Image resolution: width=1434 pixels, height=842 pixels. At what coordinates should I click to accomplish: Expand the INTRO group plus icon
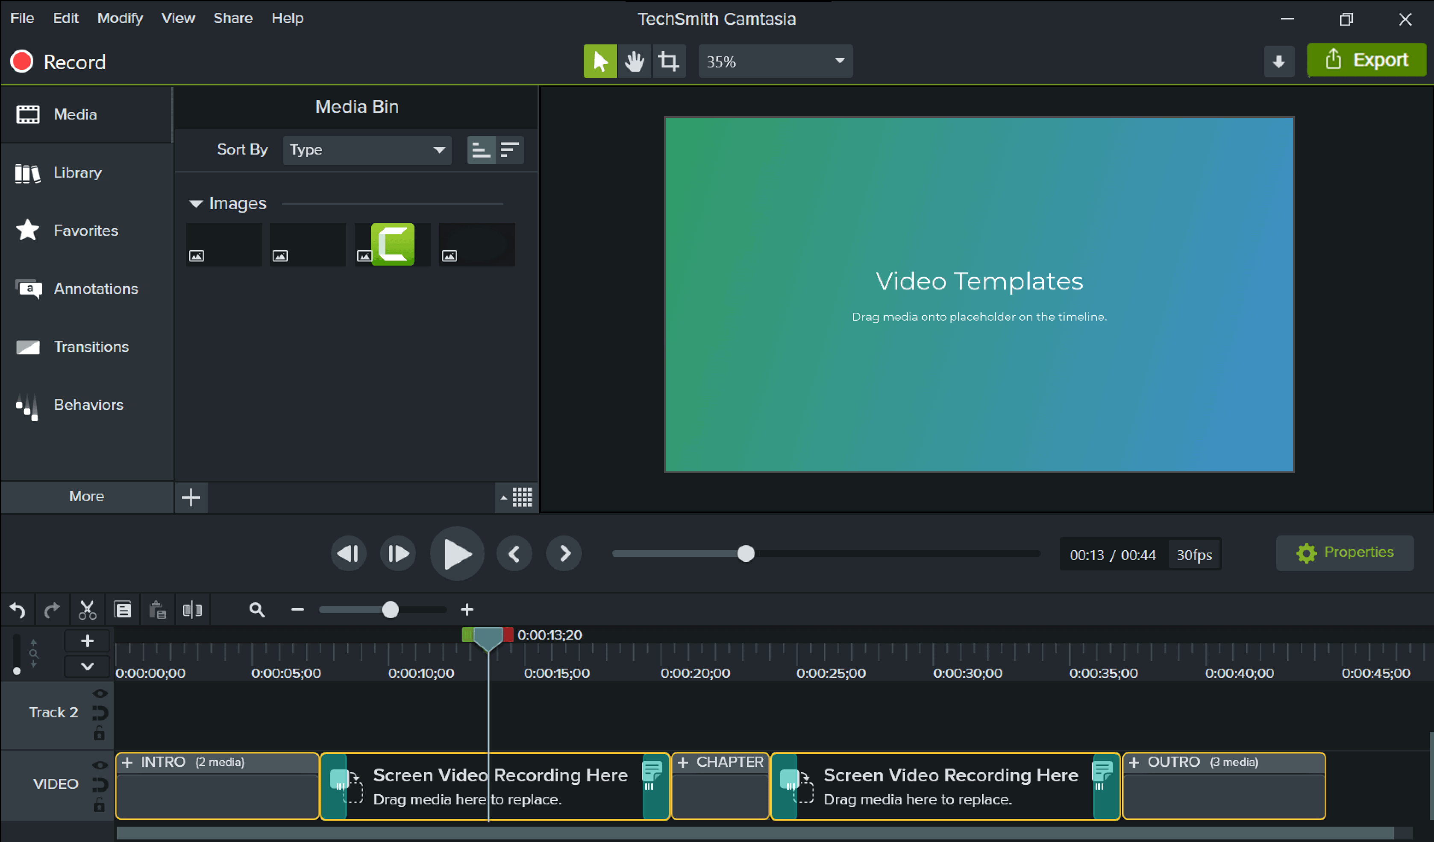127,763
